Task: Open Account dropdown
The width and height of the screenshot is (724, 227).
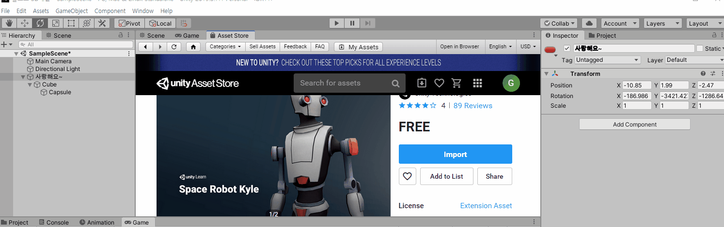Action: (621, 23)
